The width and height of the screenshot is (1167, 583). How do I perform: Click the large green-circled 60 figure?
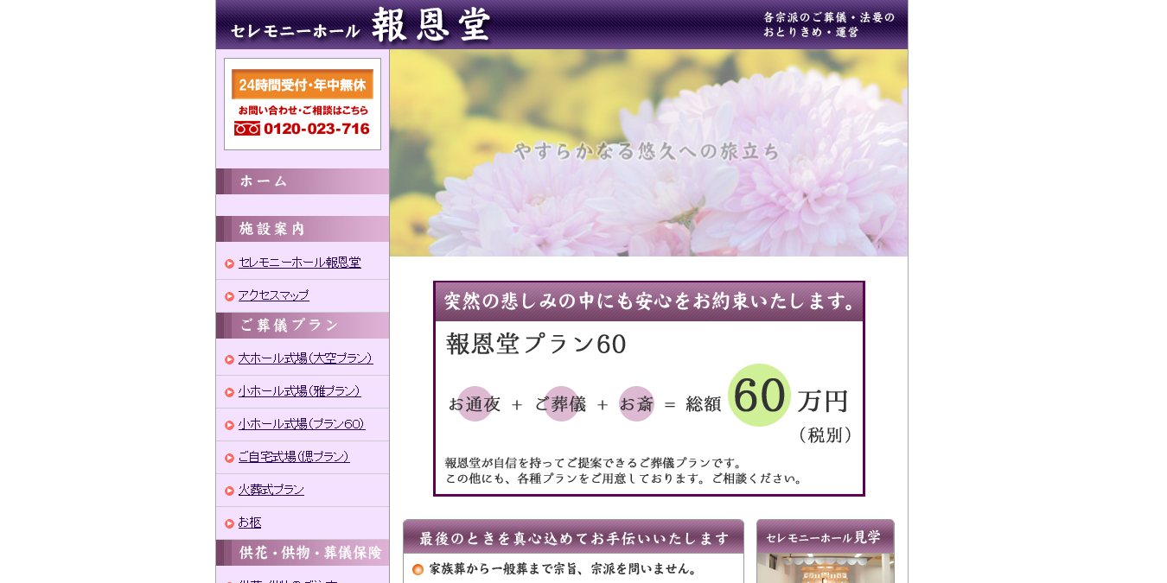[x=760, y=396]
